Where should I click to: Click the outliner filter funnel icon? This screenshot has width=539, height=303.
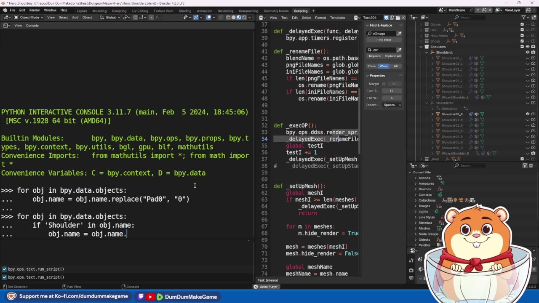[523, 17]
